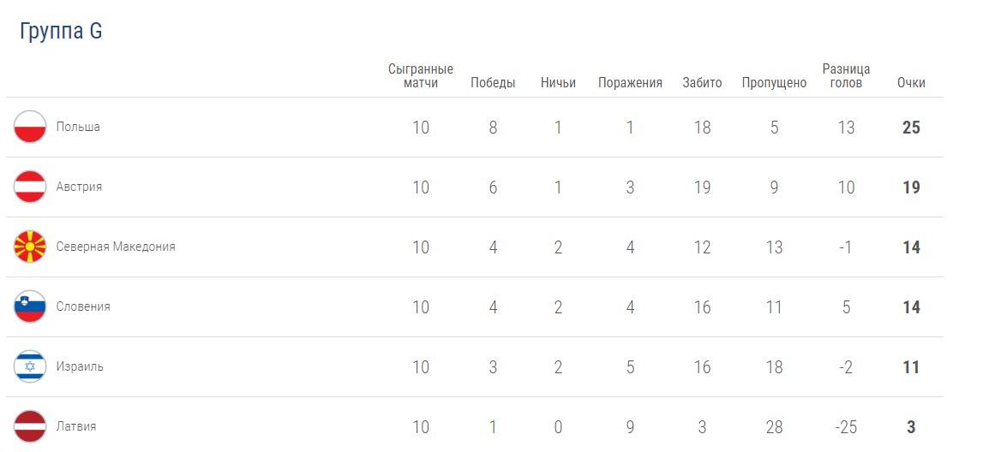Click the Israel flag icon
Image resolution: width=1001 pixels, height=452 pixels.
pyautogui.click(x=30, y=366)
